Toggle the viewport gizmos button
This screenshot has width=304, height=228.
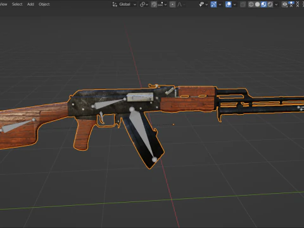213,4
